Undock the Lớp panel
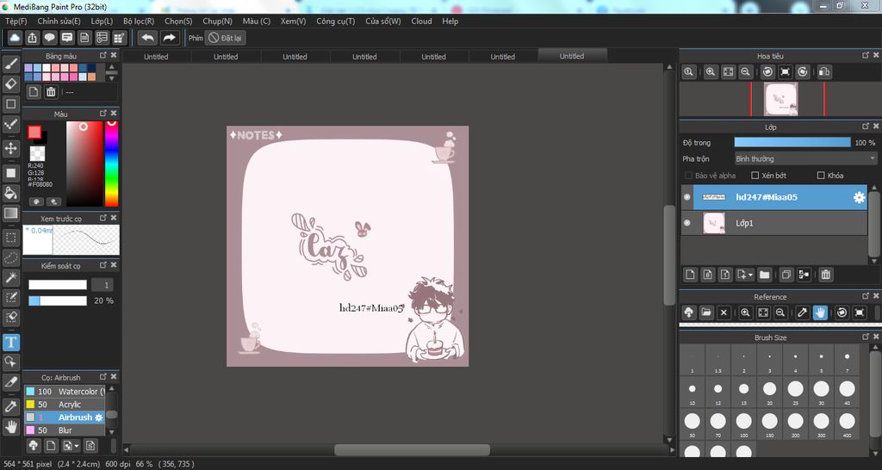The image size is (882, 470). pyautogui.click(x=866, y=127)
